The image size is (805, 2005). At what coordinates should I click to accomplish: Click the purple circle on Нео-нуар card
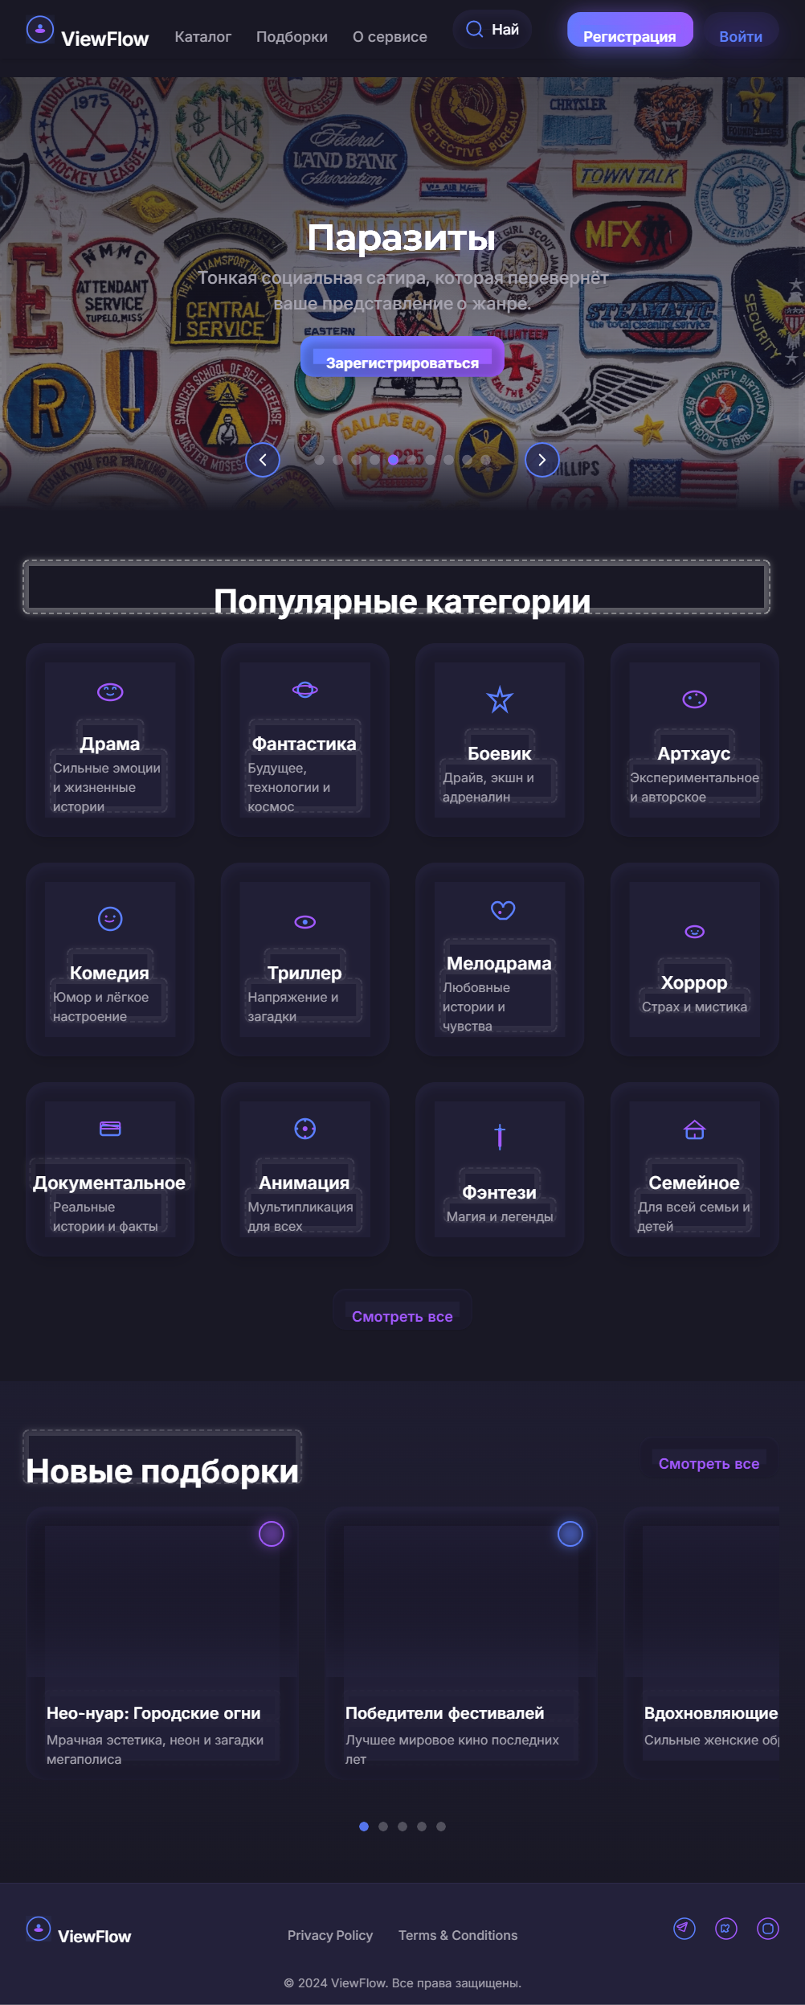[272, 1534]
